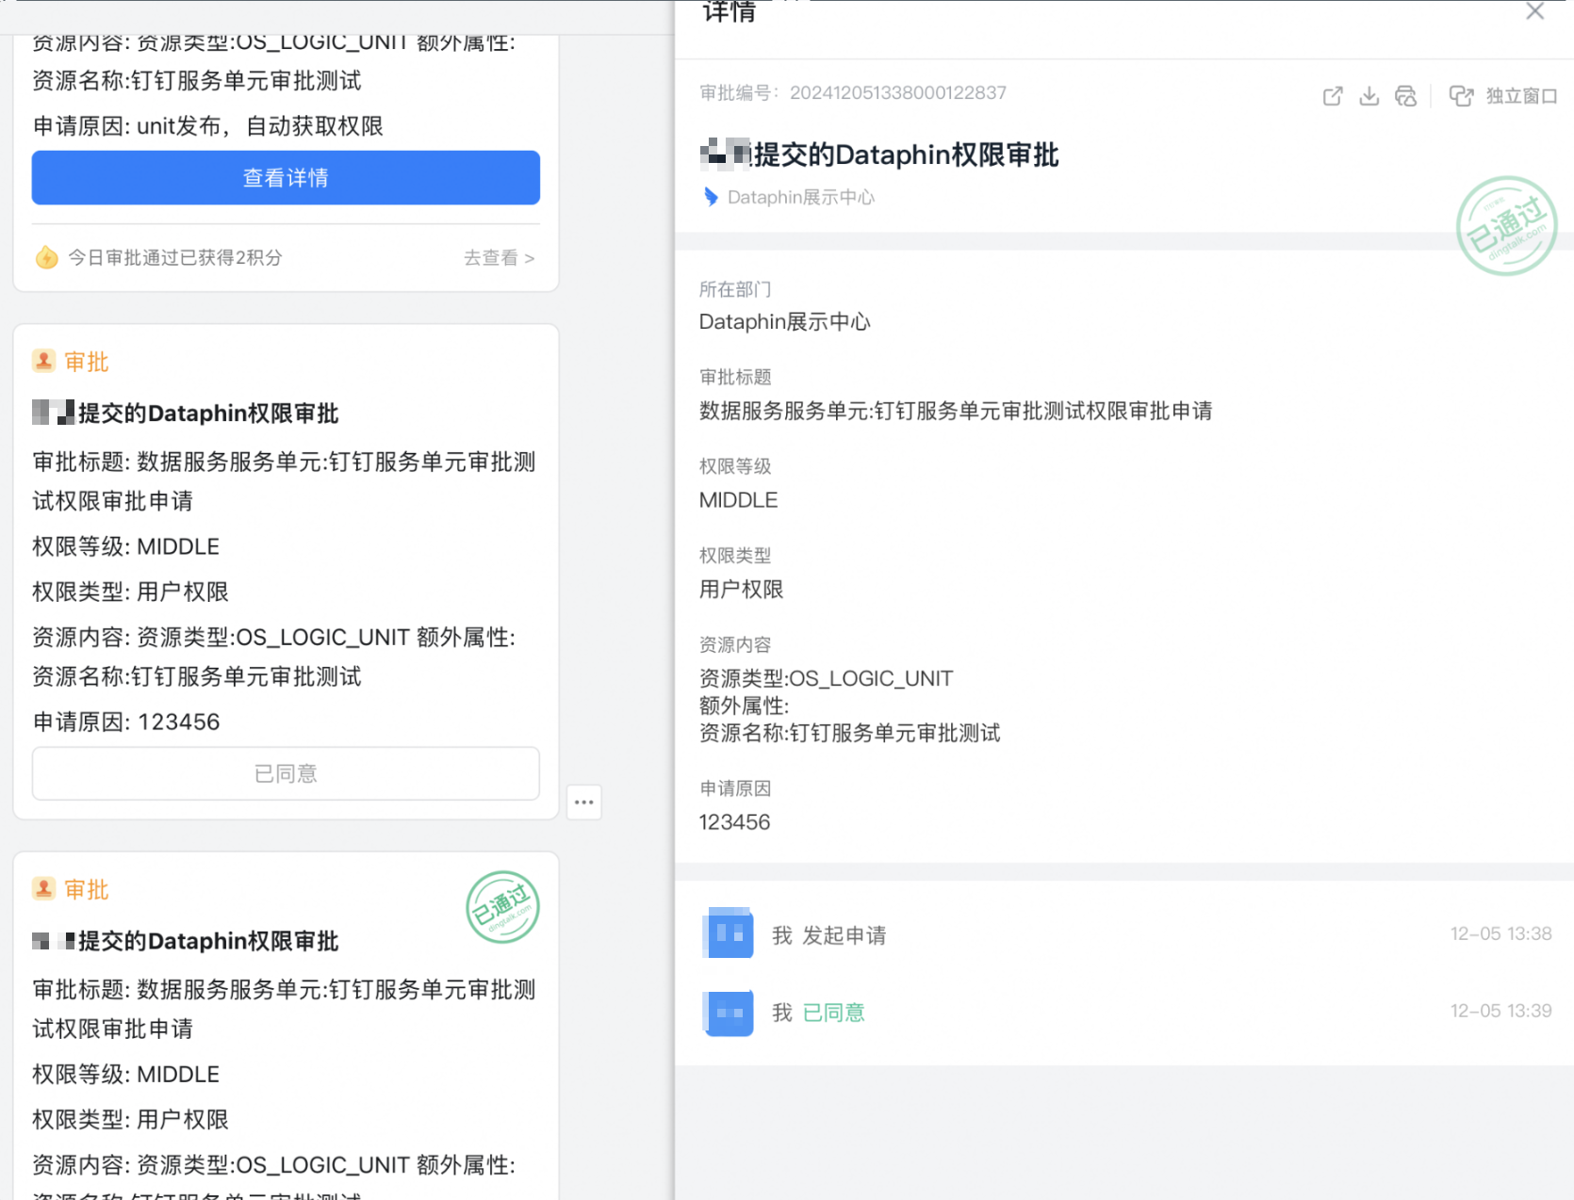Open the three-dot more options menu
Image resolution: width=1574 pixels, height=1200 pixels.
point(584,803)
